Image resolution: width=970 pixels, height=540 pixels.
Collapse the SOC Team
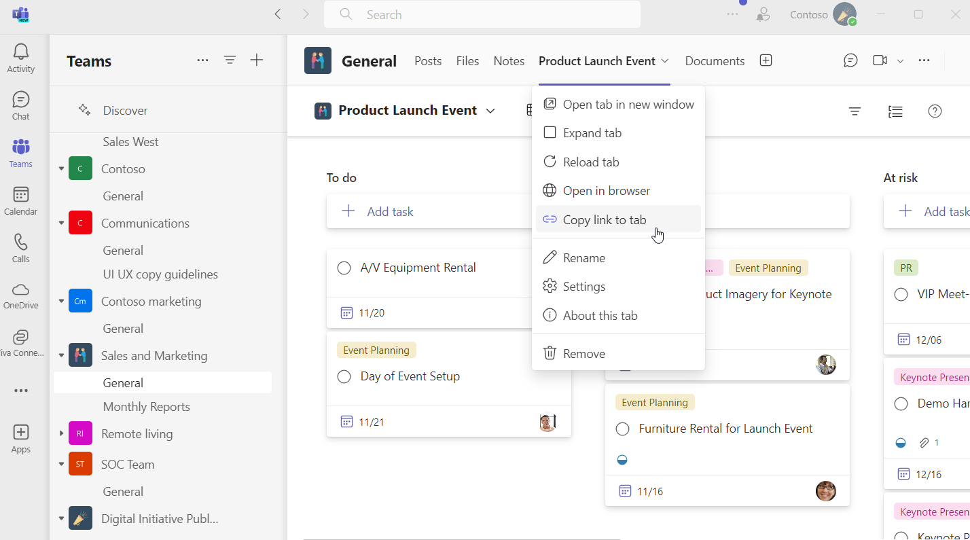[x=61, y=465]
